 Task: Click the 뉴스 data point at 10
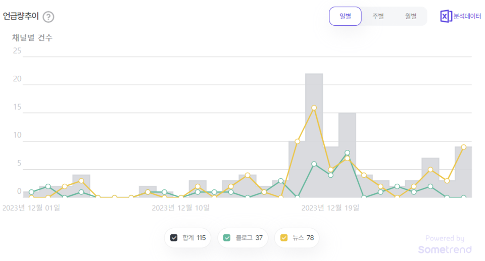tap(297, 141)
